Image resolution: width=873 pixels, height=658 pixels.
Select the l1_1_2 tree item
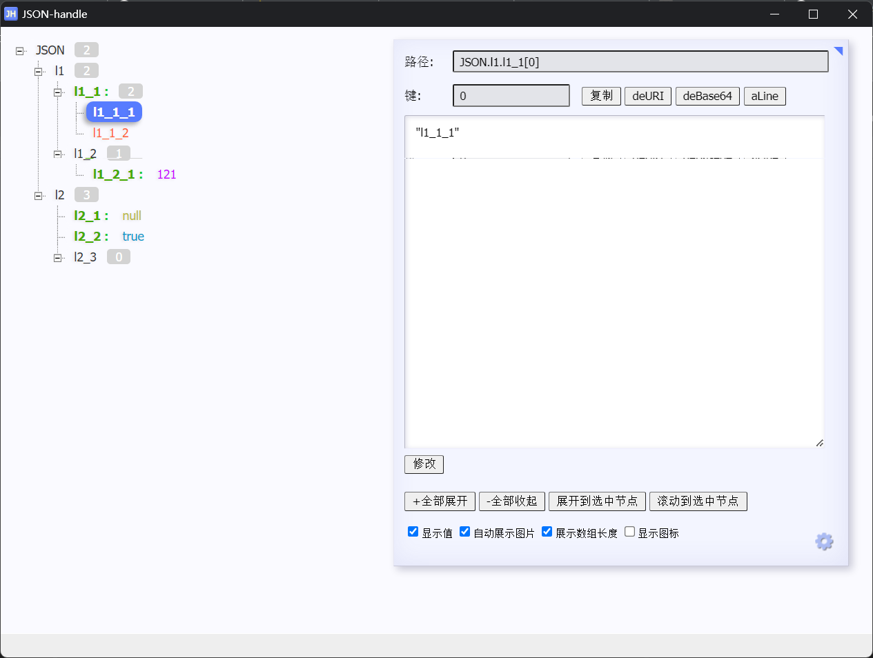(110, 133)
